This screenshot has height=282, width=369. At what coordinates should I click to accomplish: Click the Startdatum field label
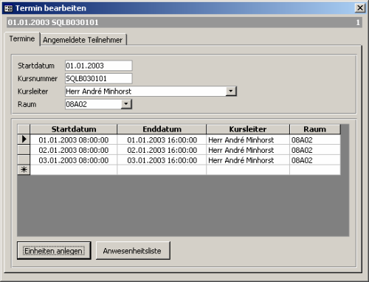pos(36,66)
